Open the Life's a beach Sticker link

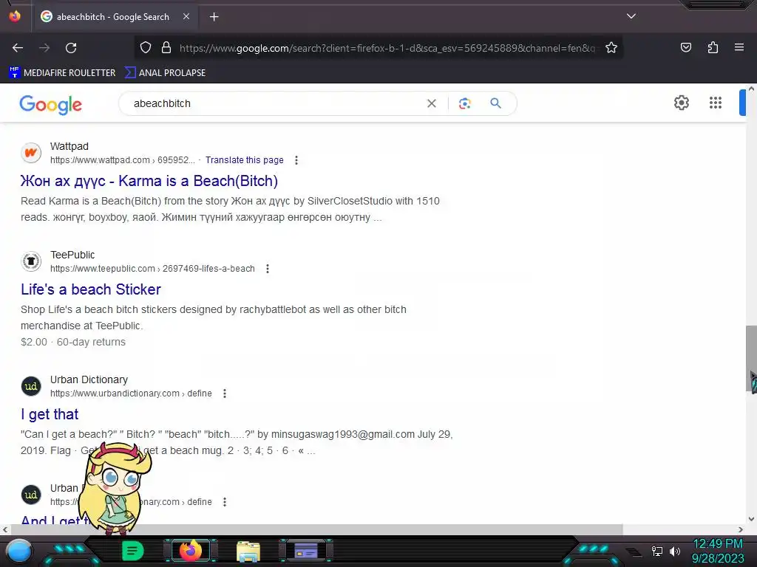point(91,289)
